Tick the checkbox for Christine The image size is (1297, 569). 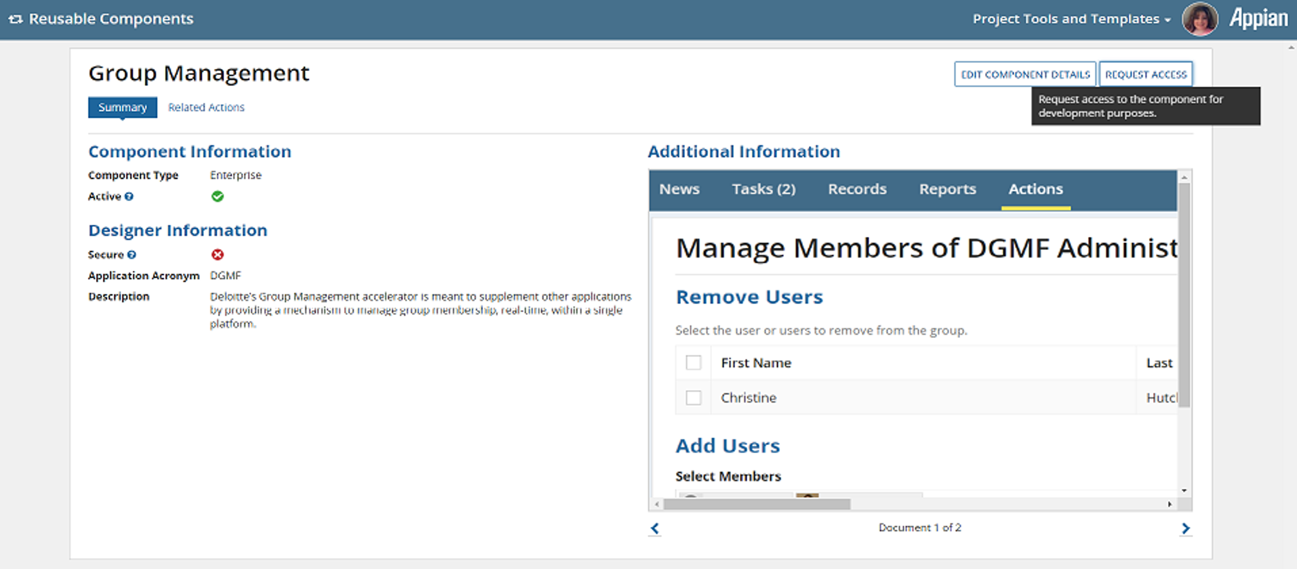click(x=693, y=398)
